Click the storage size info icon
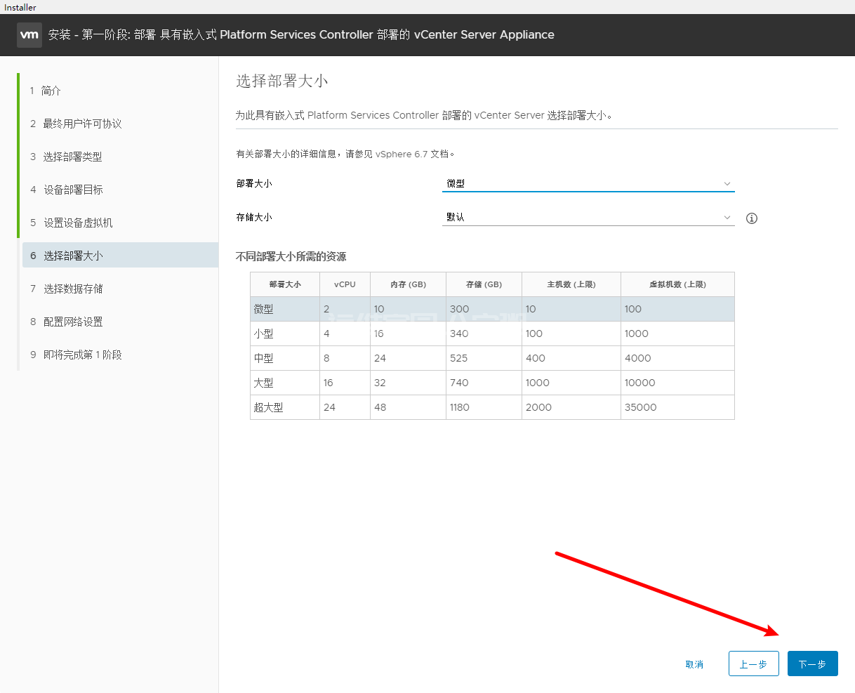Screen dimensions: 855x693 (x=752, y=218)
